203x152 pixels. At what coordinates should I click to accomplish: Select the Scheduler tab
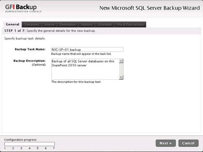pyautogui.click(x=104, y=24)
